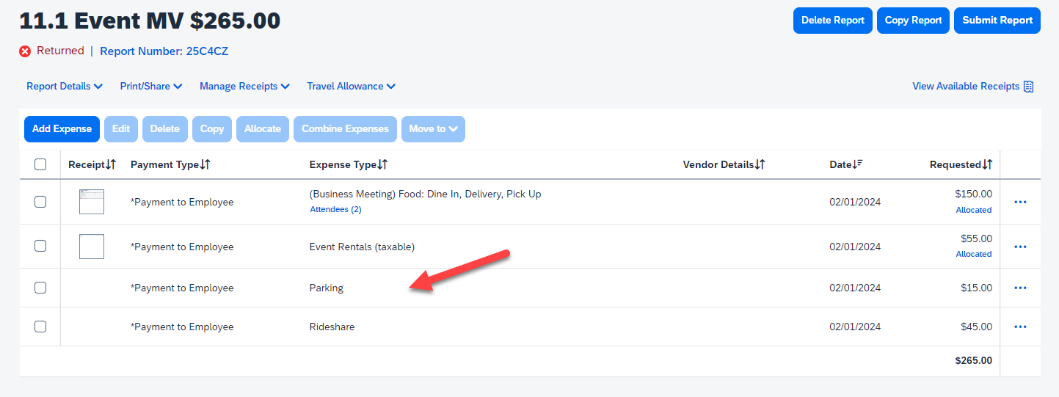Open the Manage Receipts dropdown
This screenshot has height=397, width=1059.
[244, 87]
